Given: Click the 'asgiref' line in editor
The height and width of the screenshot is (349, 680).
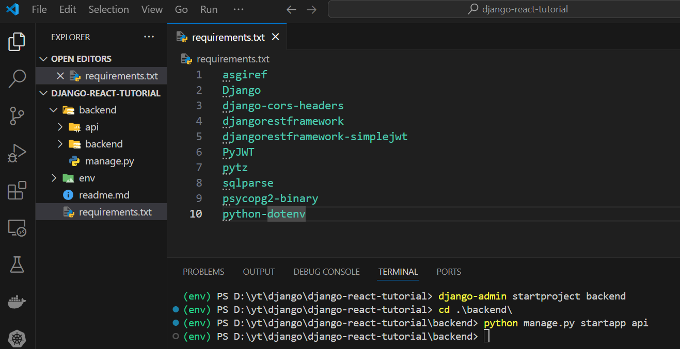Looking at the screenshot, I should 245,75.
